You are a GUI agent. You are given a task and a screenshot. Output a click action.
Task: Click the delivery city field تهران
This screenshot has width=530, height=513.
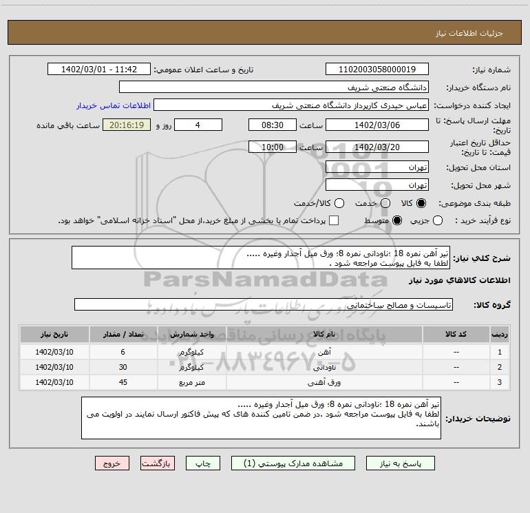pyautogui.click(x=377, y=185)
